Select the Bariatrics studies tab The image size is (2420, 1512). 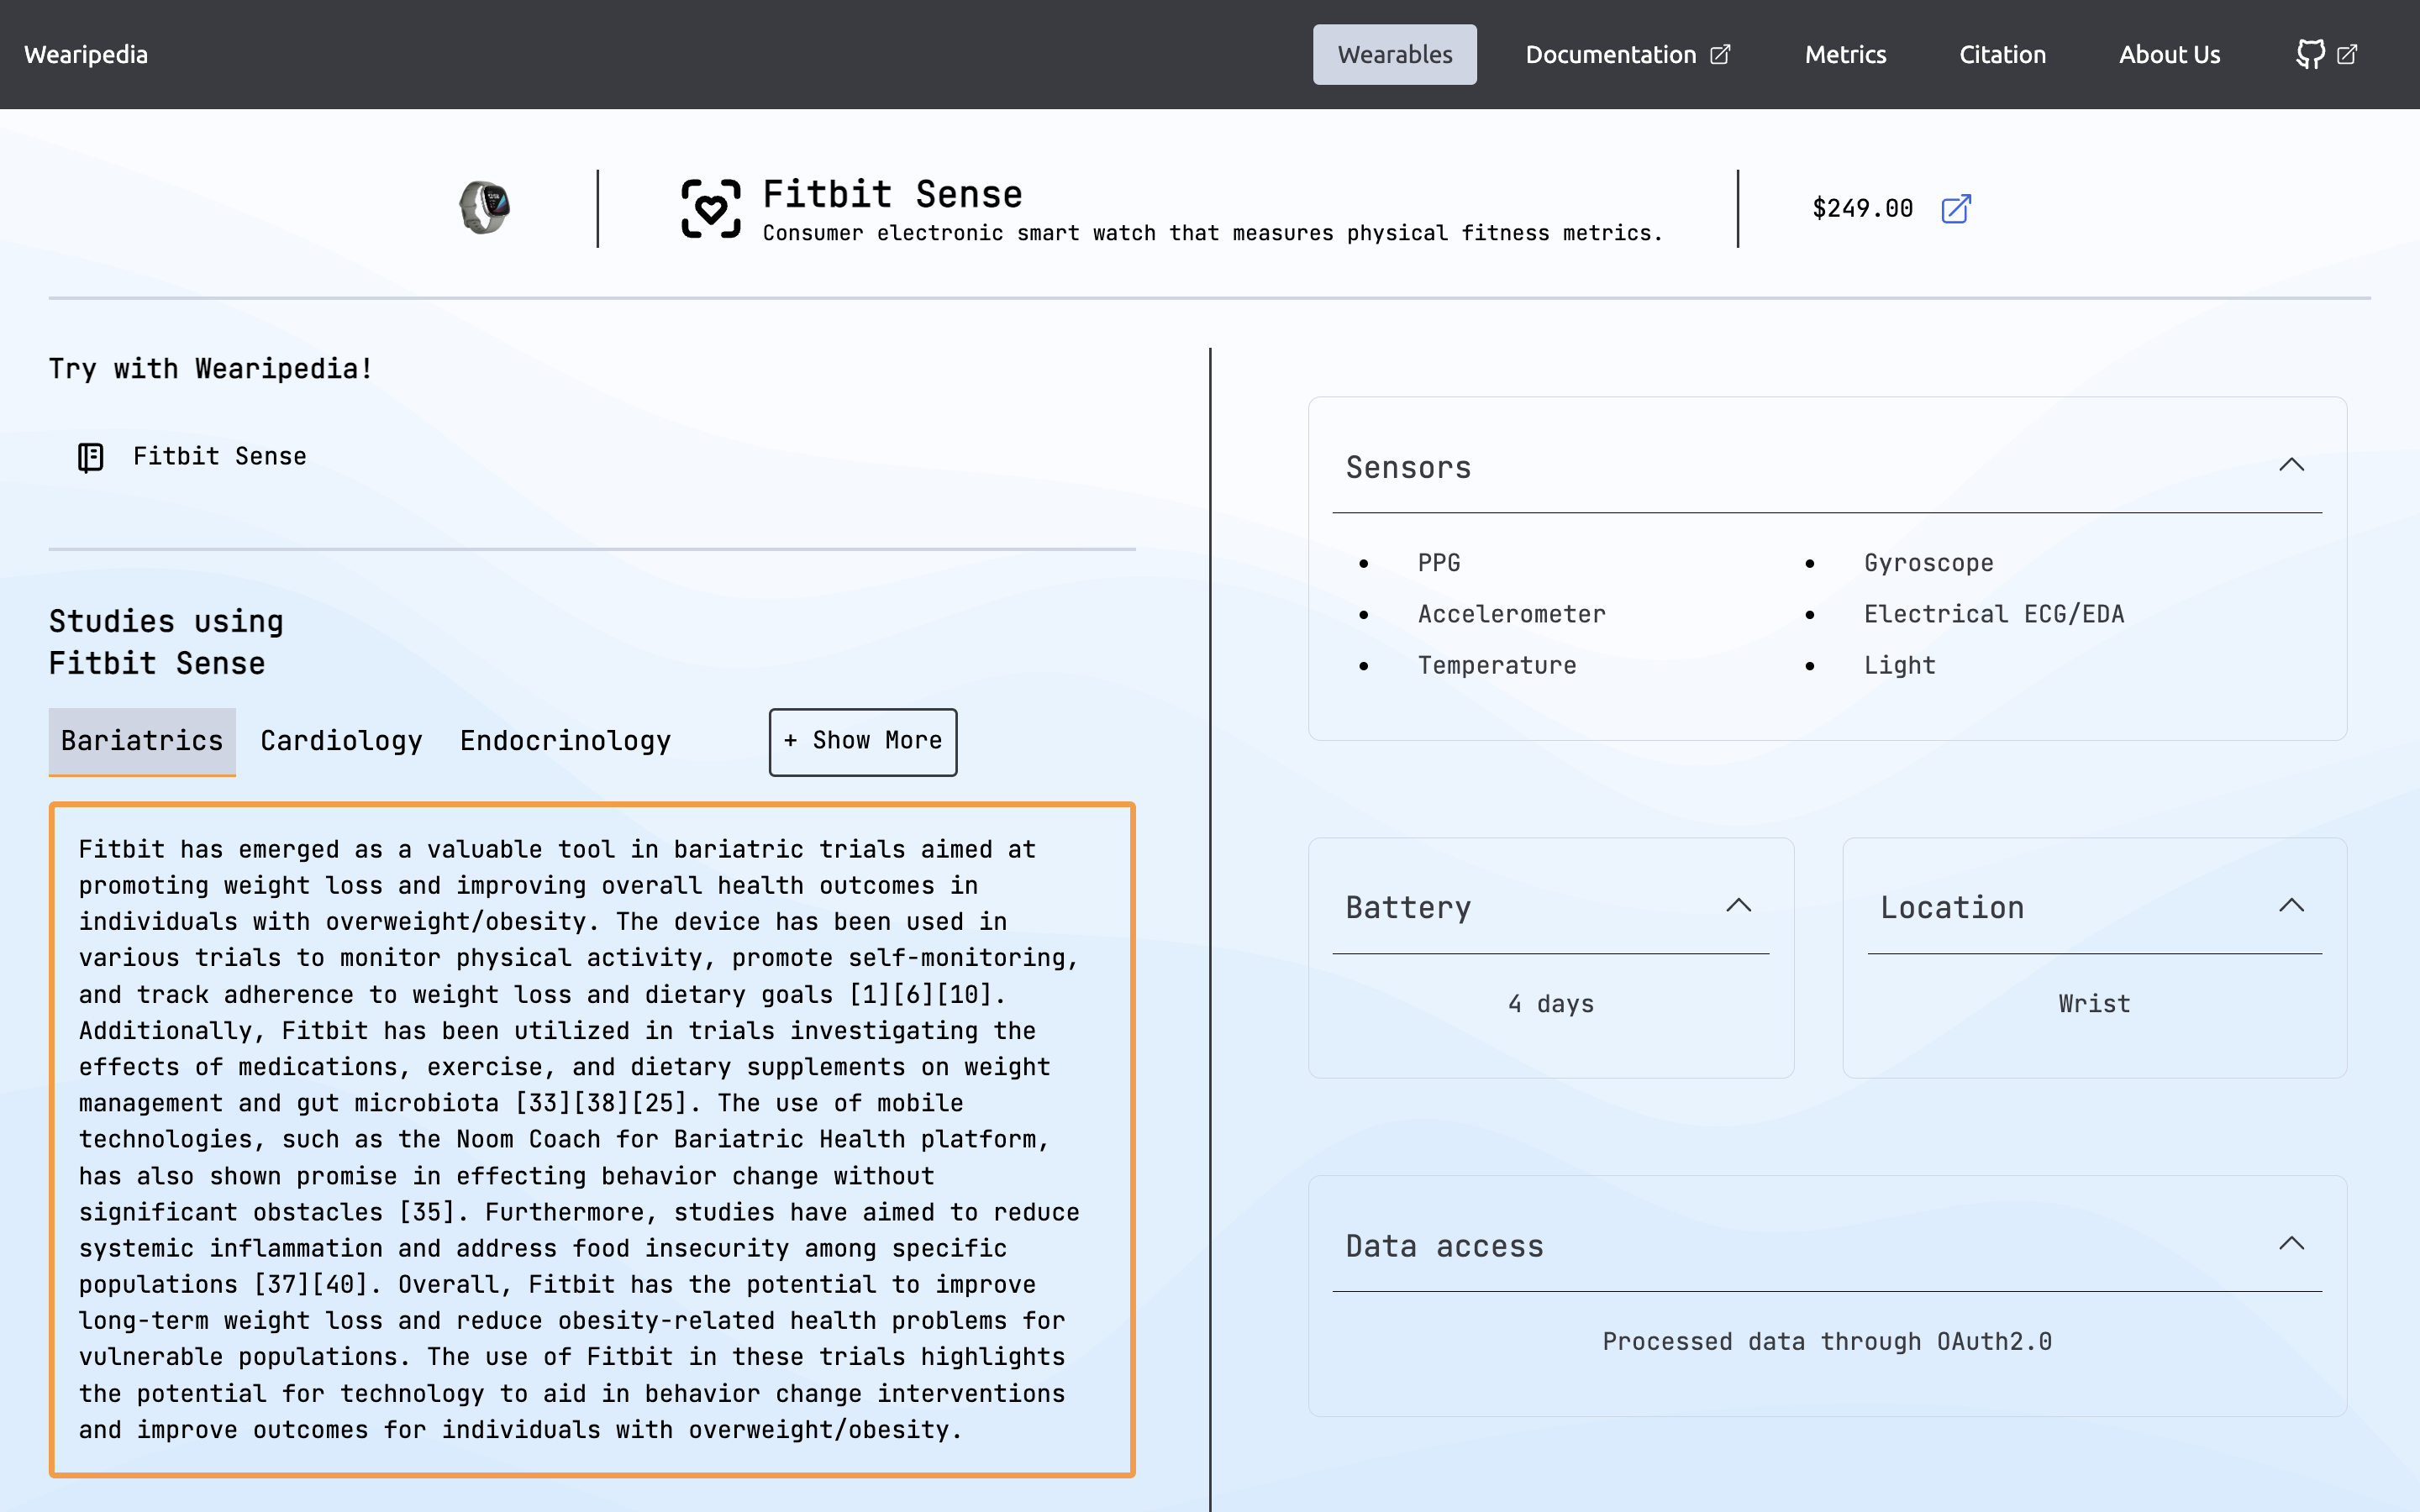(142, 741)
